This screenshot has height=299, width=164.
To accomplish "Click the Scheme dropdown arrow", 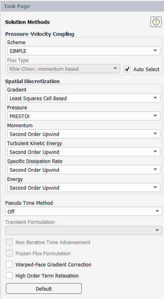I will coord(155,51).
